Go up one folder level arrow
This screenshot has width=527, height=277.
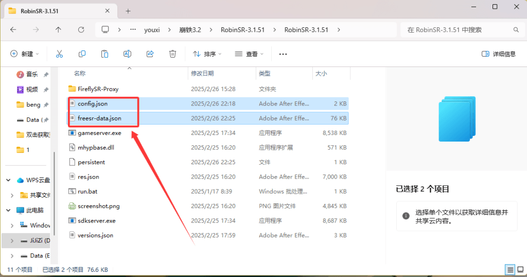point(58,30)
